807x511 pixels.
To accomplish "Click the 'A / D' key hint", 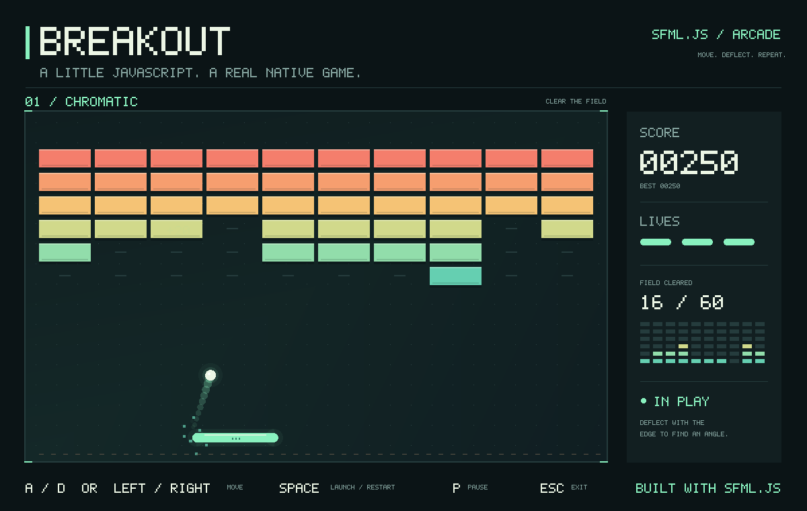I will [45, 488].
